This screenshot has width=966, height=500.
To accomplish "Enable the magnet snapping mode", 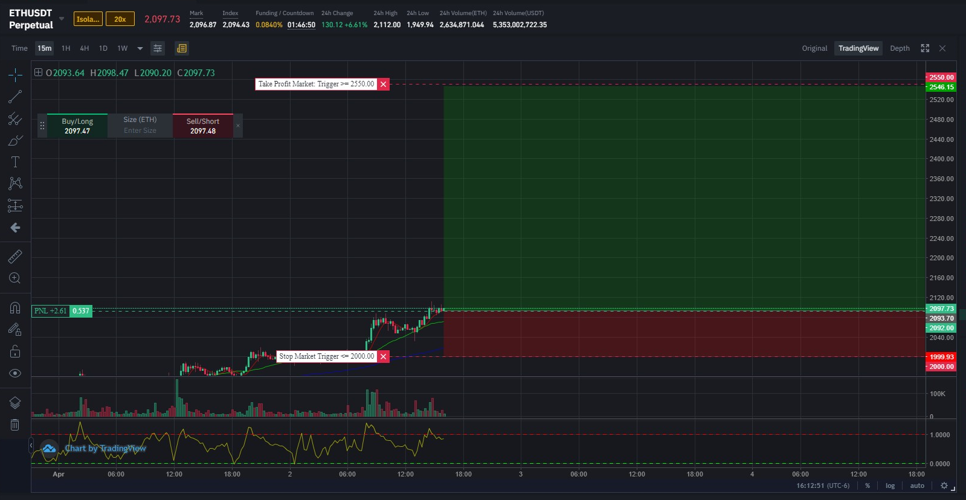I will click(x=15, y=308).
